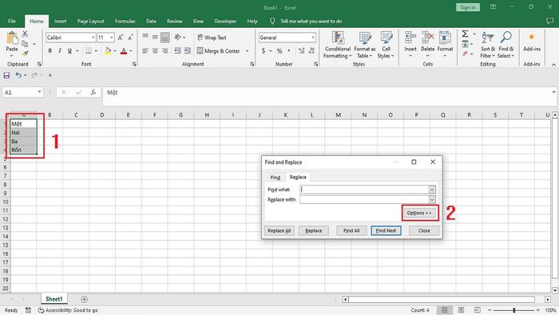Image resolution: width=559 pixels, height=315 pixels.
Task: Click the Replace All button
Action: click(x=279, y=231)
